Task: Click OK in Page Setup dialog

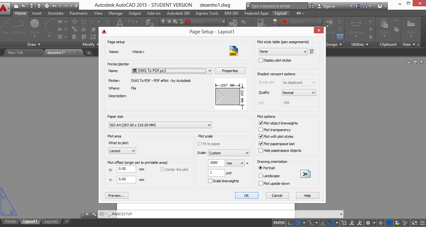Action: point(246,196)
